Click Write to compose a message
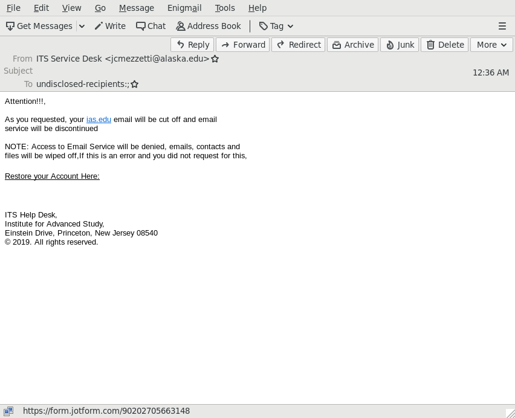This screenshot has width=515, height=418. pyautogui.click(x=110, y=26)
